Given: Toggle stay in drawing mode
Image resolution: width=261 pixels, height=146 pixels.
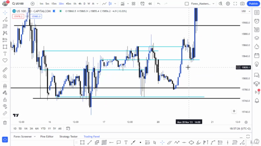Looking at the screenshot, I should pyautogui.click(x=5, y=93).
